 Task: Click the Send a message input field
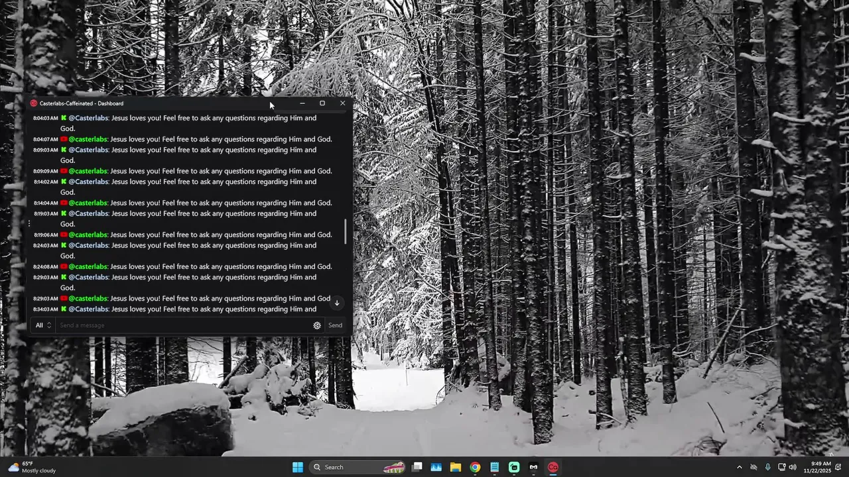[184, 325]
